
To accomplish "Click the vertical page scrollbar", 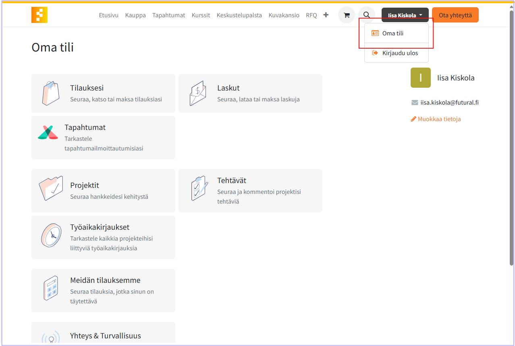I will 512,137.
